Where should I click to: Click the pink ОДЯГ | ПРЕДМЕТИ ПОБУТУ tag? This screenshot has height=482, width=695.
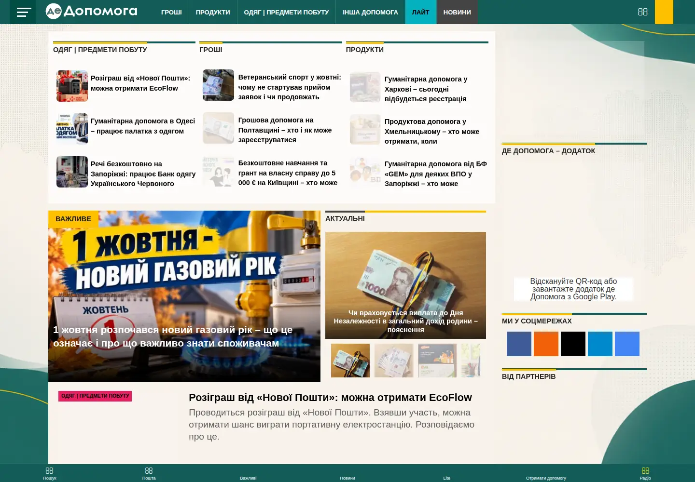coord(95,396)
